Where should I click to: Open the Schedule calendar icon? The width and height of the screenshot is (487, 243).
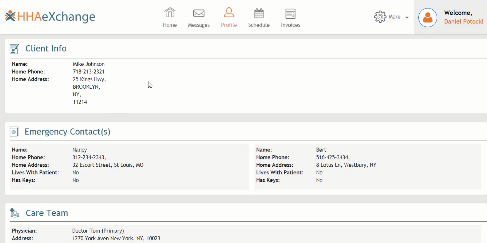coord(259,13)
